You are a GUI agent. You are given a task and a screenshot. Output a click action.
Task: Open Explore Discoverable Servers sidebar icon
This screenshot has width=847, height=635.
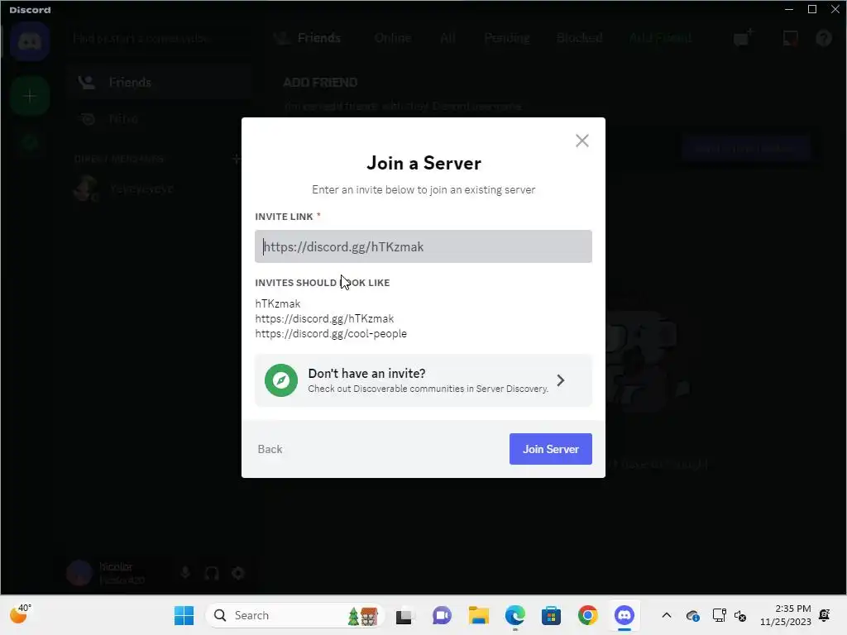[30, 143]
